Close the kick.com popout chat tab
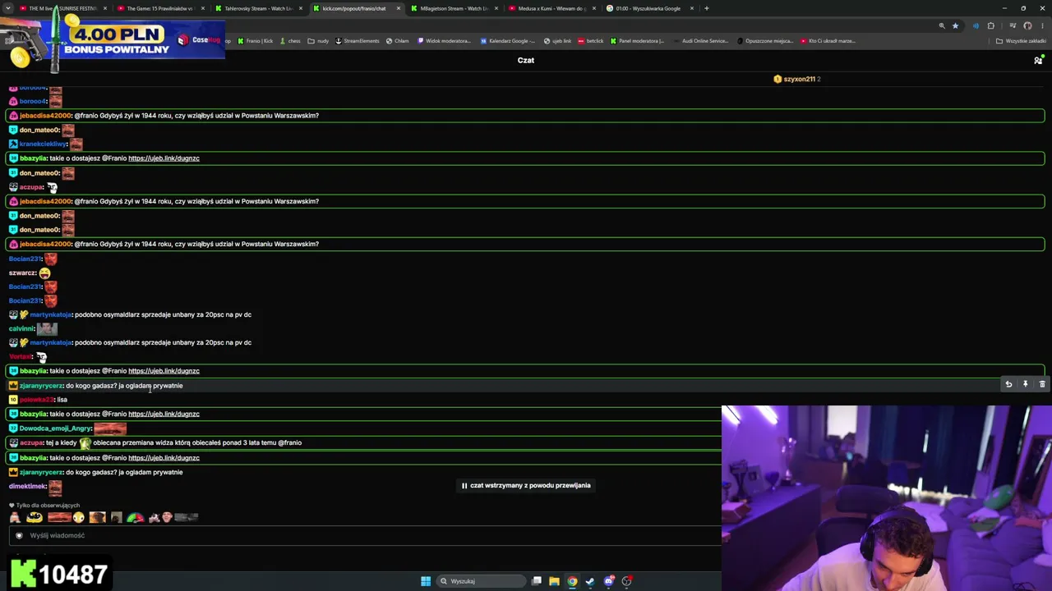1052x591 pixels. pos(399,8)
